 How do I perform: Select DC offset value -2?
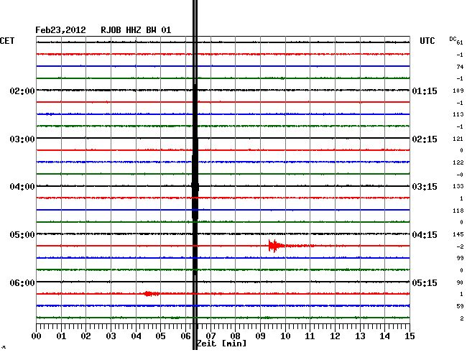point(460,246)
